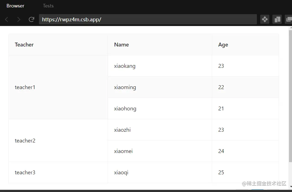Click age cell 24 for xiaomei
The height and width of the screenshot is (192, 292).
(x=221, y=151)
